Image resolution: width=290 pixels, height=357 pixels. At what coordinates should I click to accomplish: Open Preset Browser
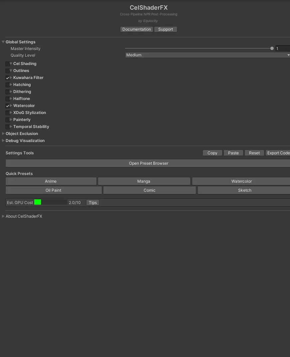point(148,163)
